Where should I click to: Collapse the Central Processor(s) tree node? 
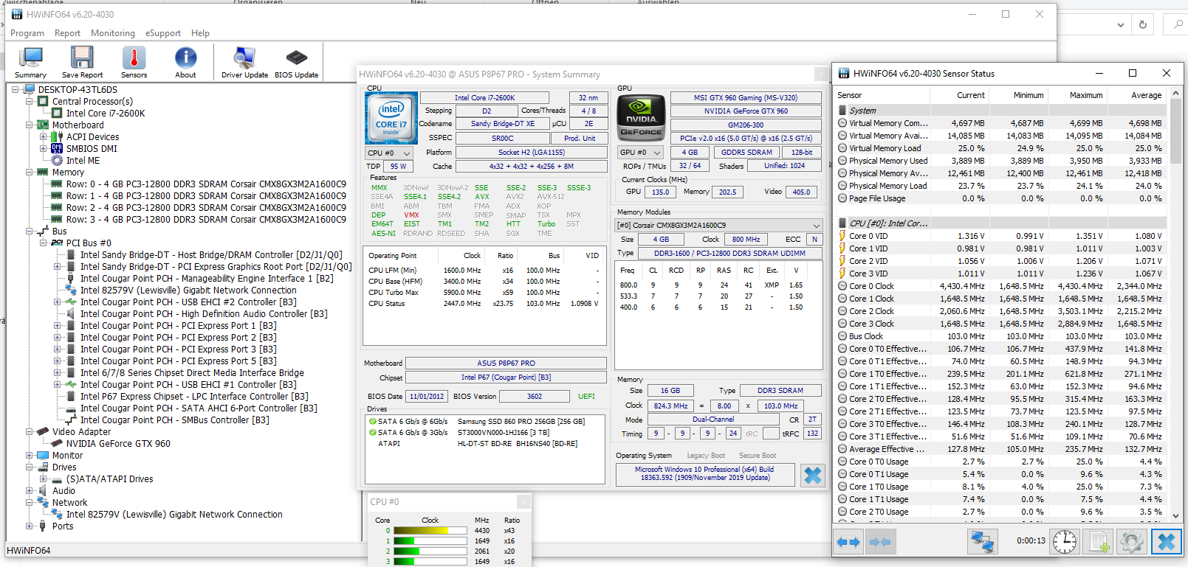(x=30, y=102)
